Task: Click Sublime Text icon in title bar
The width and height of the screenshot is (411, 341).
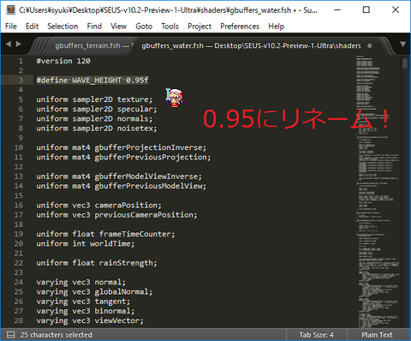Action: point(10,9)
